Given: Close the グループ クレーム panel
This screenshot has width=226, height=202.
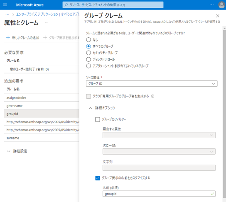Looking at the screenshot, I should [218, 16].
